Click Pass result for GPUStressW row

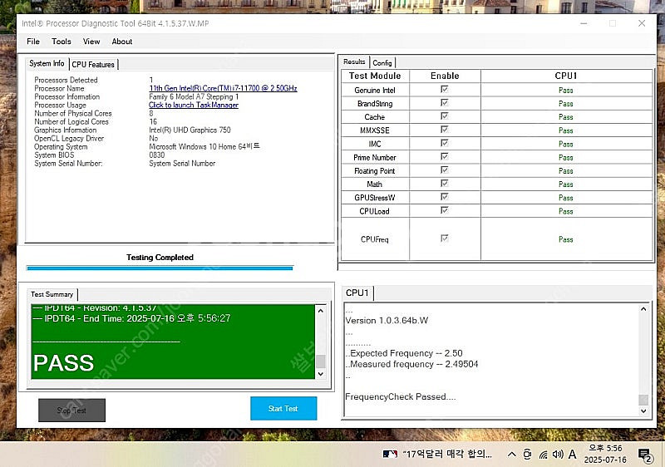click(x=566, y=198)
